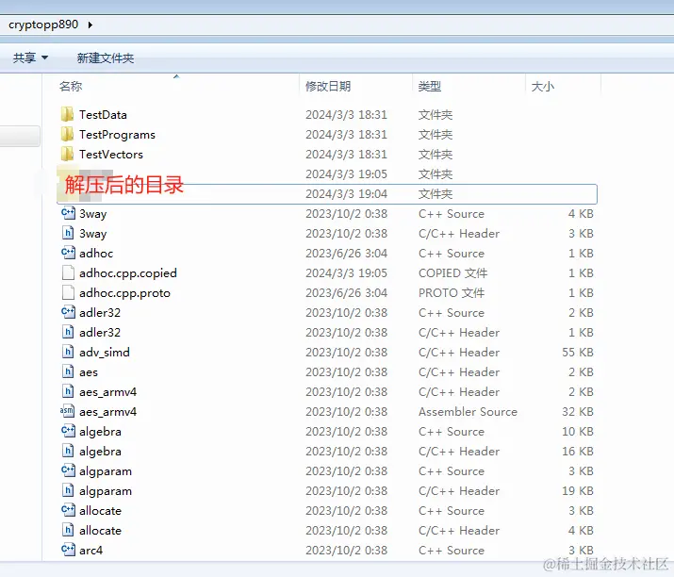Image resolution: width=674 pixels, height=577 pixels.
Task: Select the TestData folder name
Action: click(x=103, y=115)
